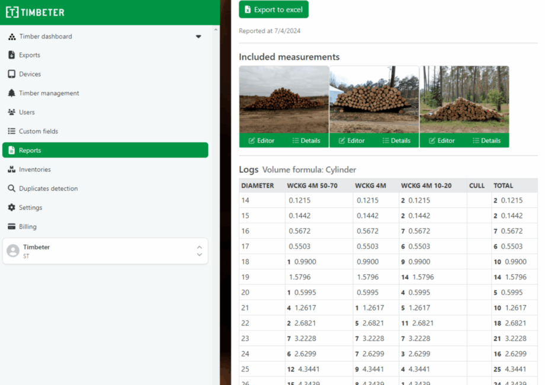Click the Custom fields list icon
Image resolution: width=545 pixels, height=385 pixels.
point(12,131)
